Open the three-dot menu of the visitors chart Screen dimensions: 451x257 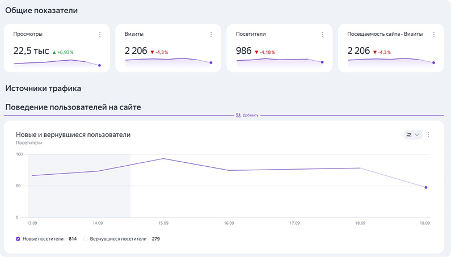428,135
